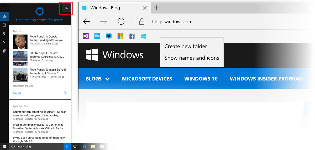Open a new Edge tab

point(156,8)
